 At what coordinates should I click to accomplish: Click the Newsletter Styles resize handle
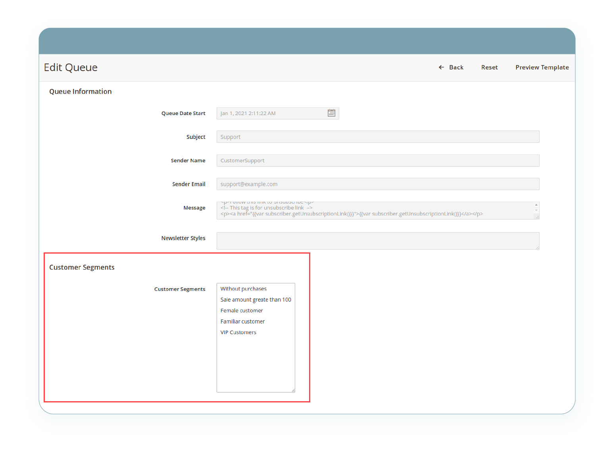(537, 247)
